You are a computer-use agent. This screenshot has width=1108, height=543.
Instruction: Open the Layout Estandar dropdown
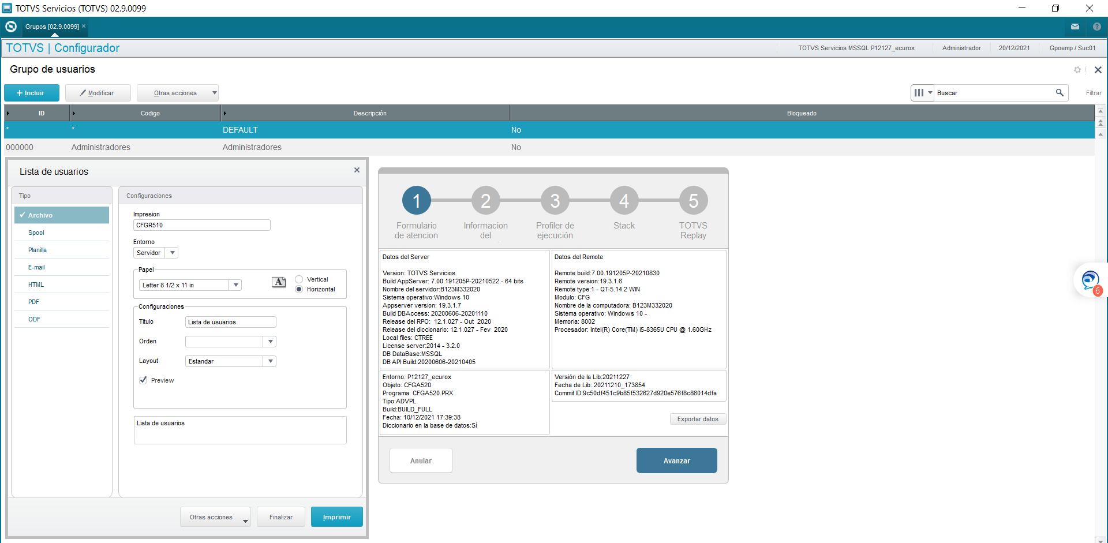(270, 361)
